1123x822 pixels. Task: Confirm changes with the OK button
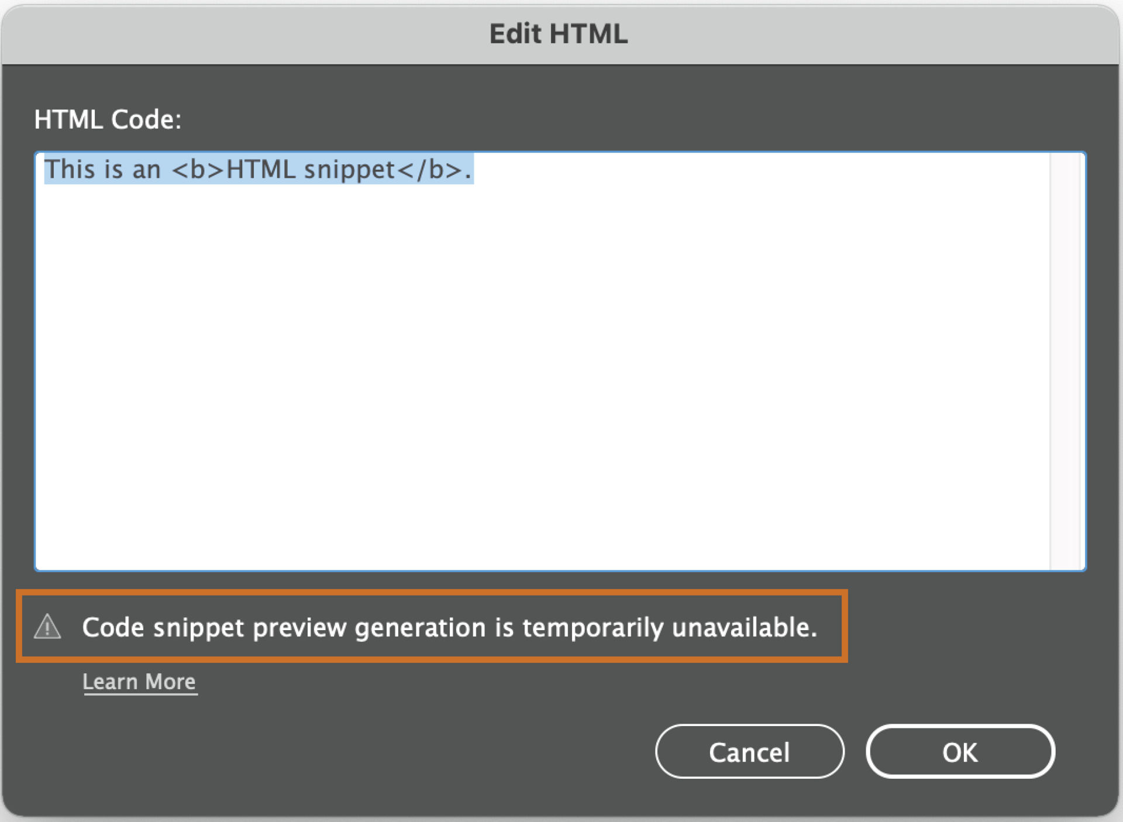point(960,752)
